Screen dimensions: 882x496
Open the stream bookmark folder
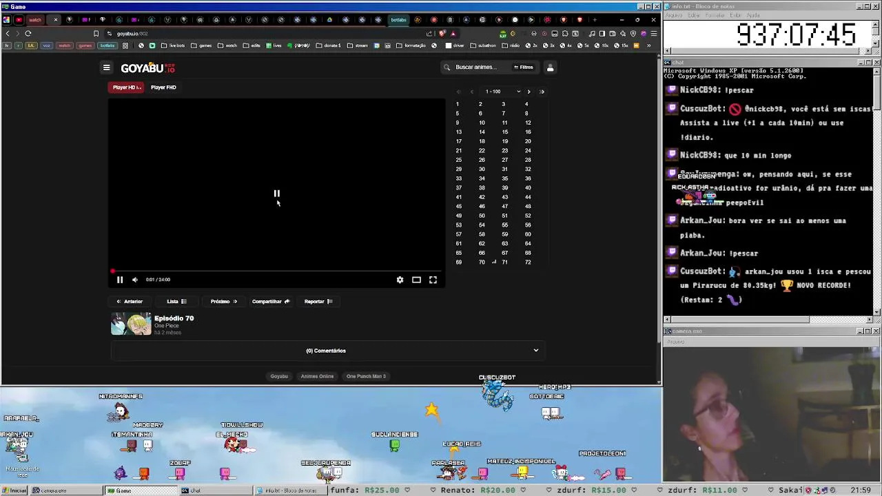click(358, 45)
